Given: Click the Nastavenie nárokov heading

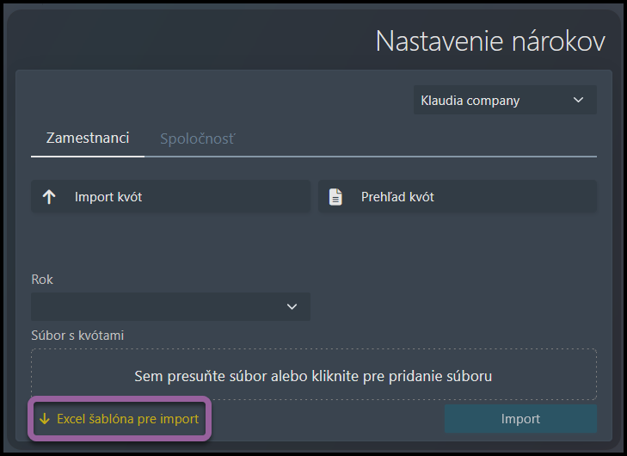Looking at the screenshot, I should (x=490, y=41).
